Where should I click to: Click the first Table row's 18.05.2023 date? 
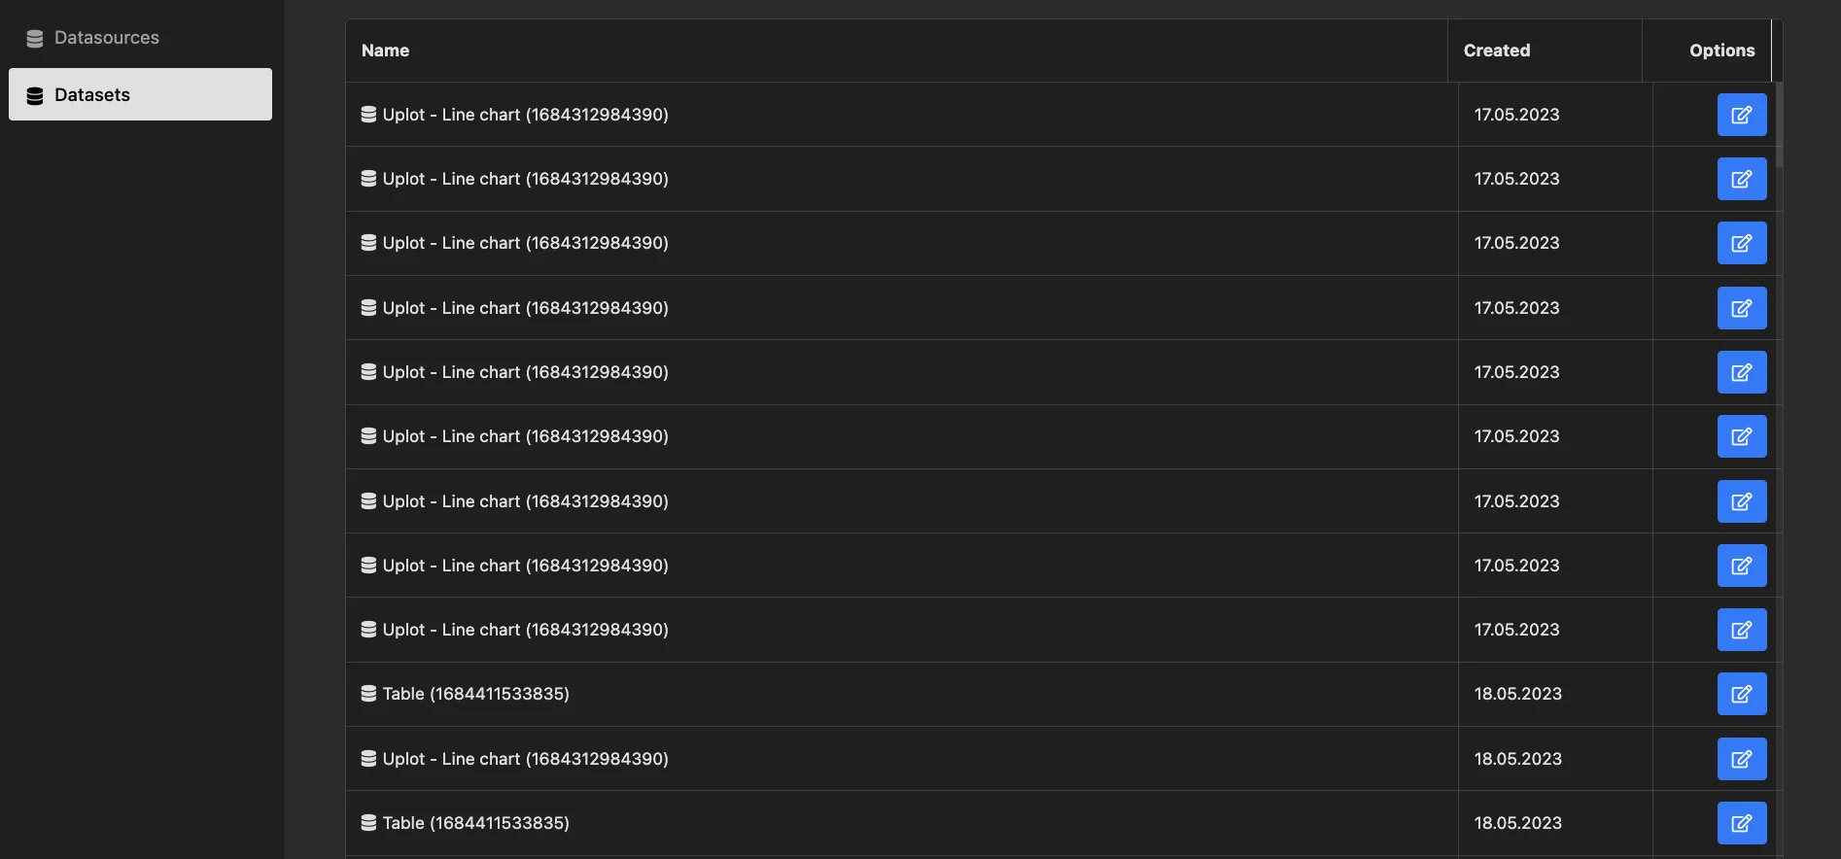click(x=1517, y=694)
